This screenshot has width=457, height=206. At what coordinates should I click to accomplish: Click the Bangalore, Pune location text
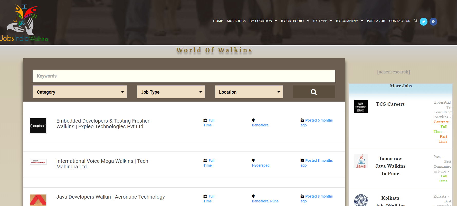pos(265,201)
